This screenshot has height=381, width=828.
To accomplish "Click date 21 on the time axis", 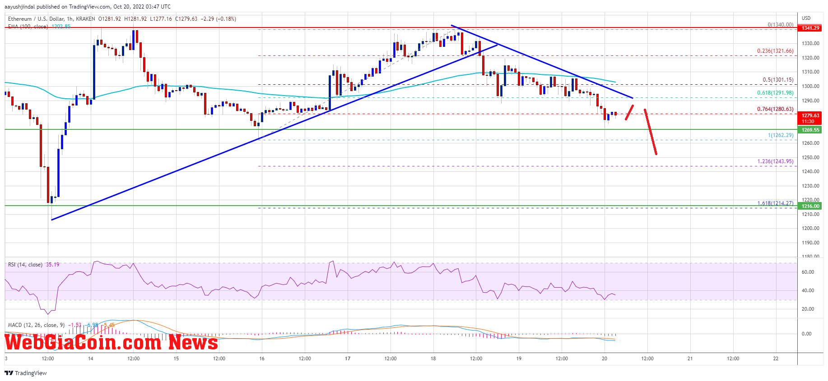I will pos(690,359).
